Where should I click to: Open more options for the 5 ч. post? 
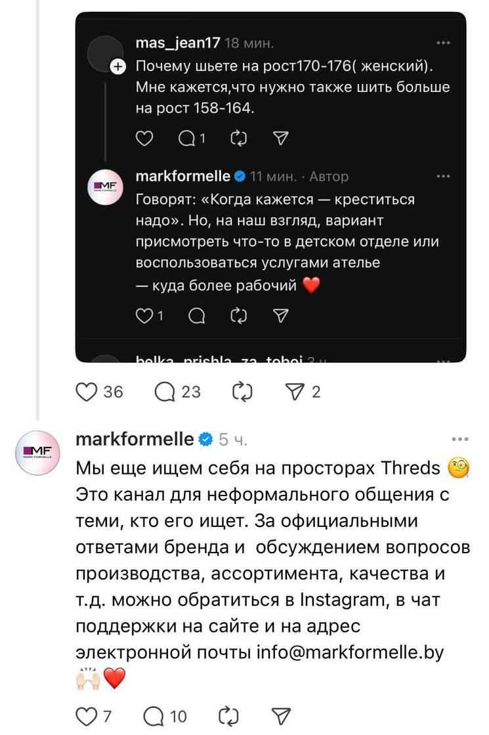[x=461, y=439]
